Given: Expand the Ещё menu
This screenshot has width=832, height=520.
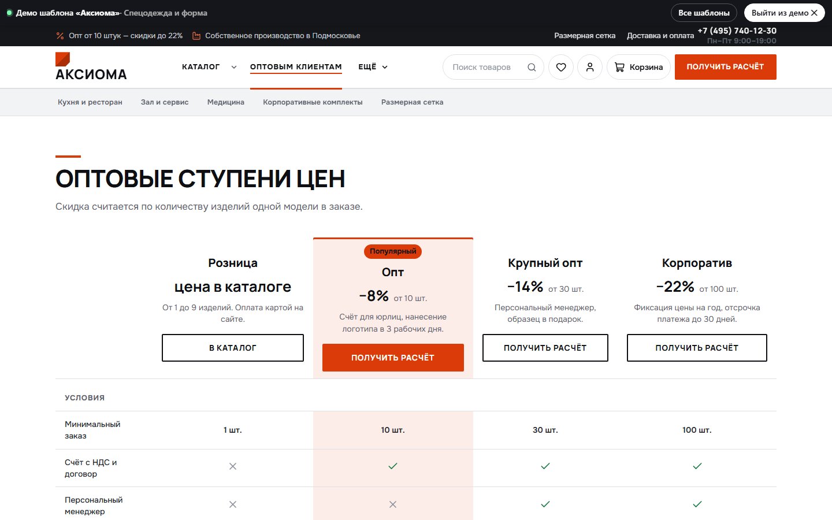Looking at the screenshot, I should [x=373, y=67].
